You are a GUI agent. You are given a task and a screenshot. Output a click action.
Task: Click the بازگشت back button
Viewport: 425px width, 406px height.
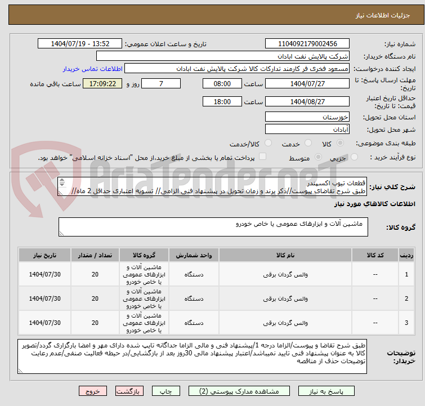pyautogui.click(x=129, y=391)
